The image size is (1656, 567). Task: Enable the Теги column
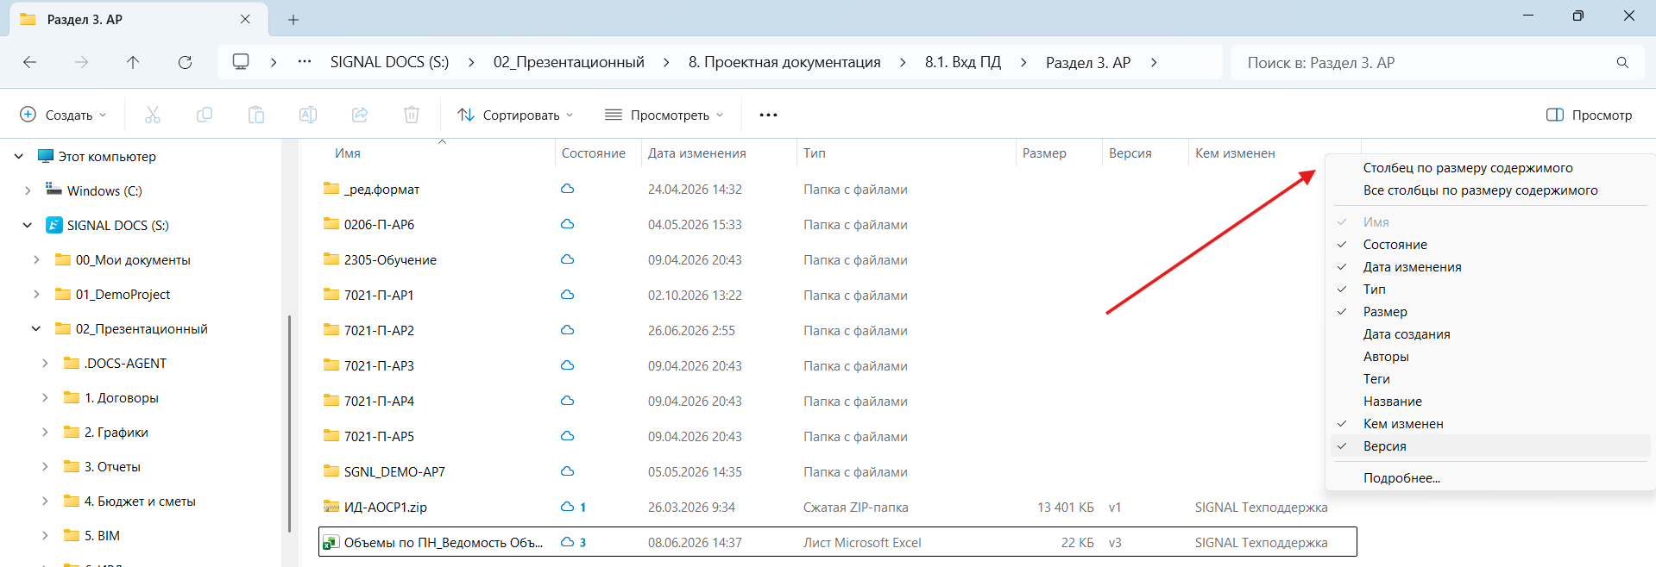(x=1376, y=379)
